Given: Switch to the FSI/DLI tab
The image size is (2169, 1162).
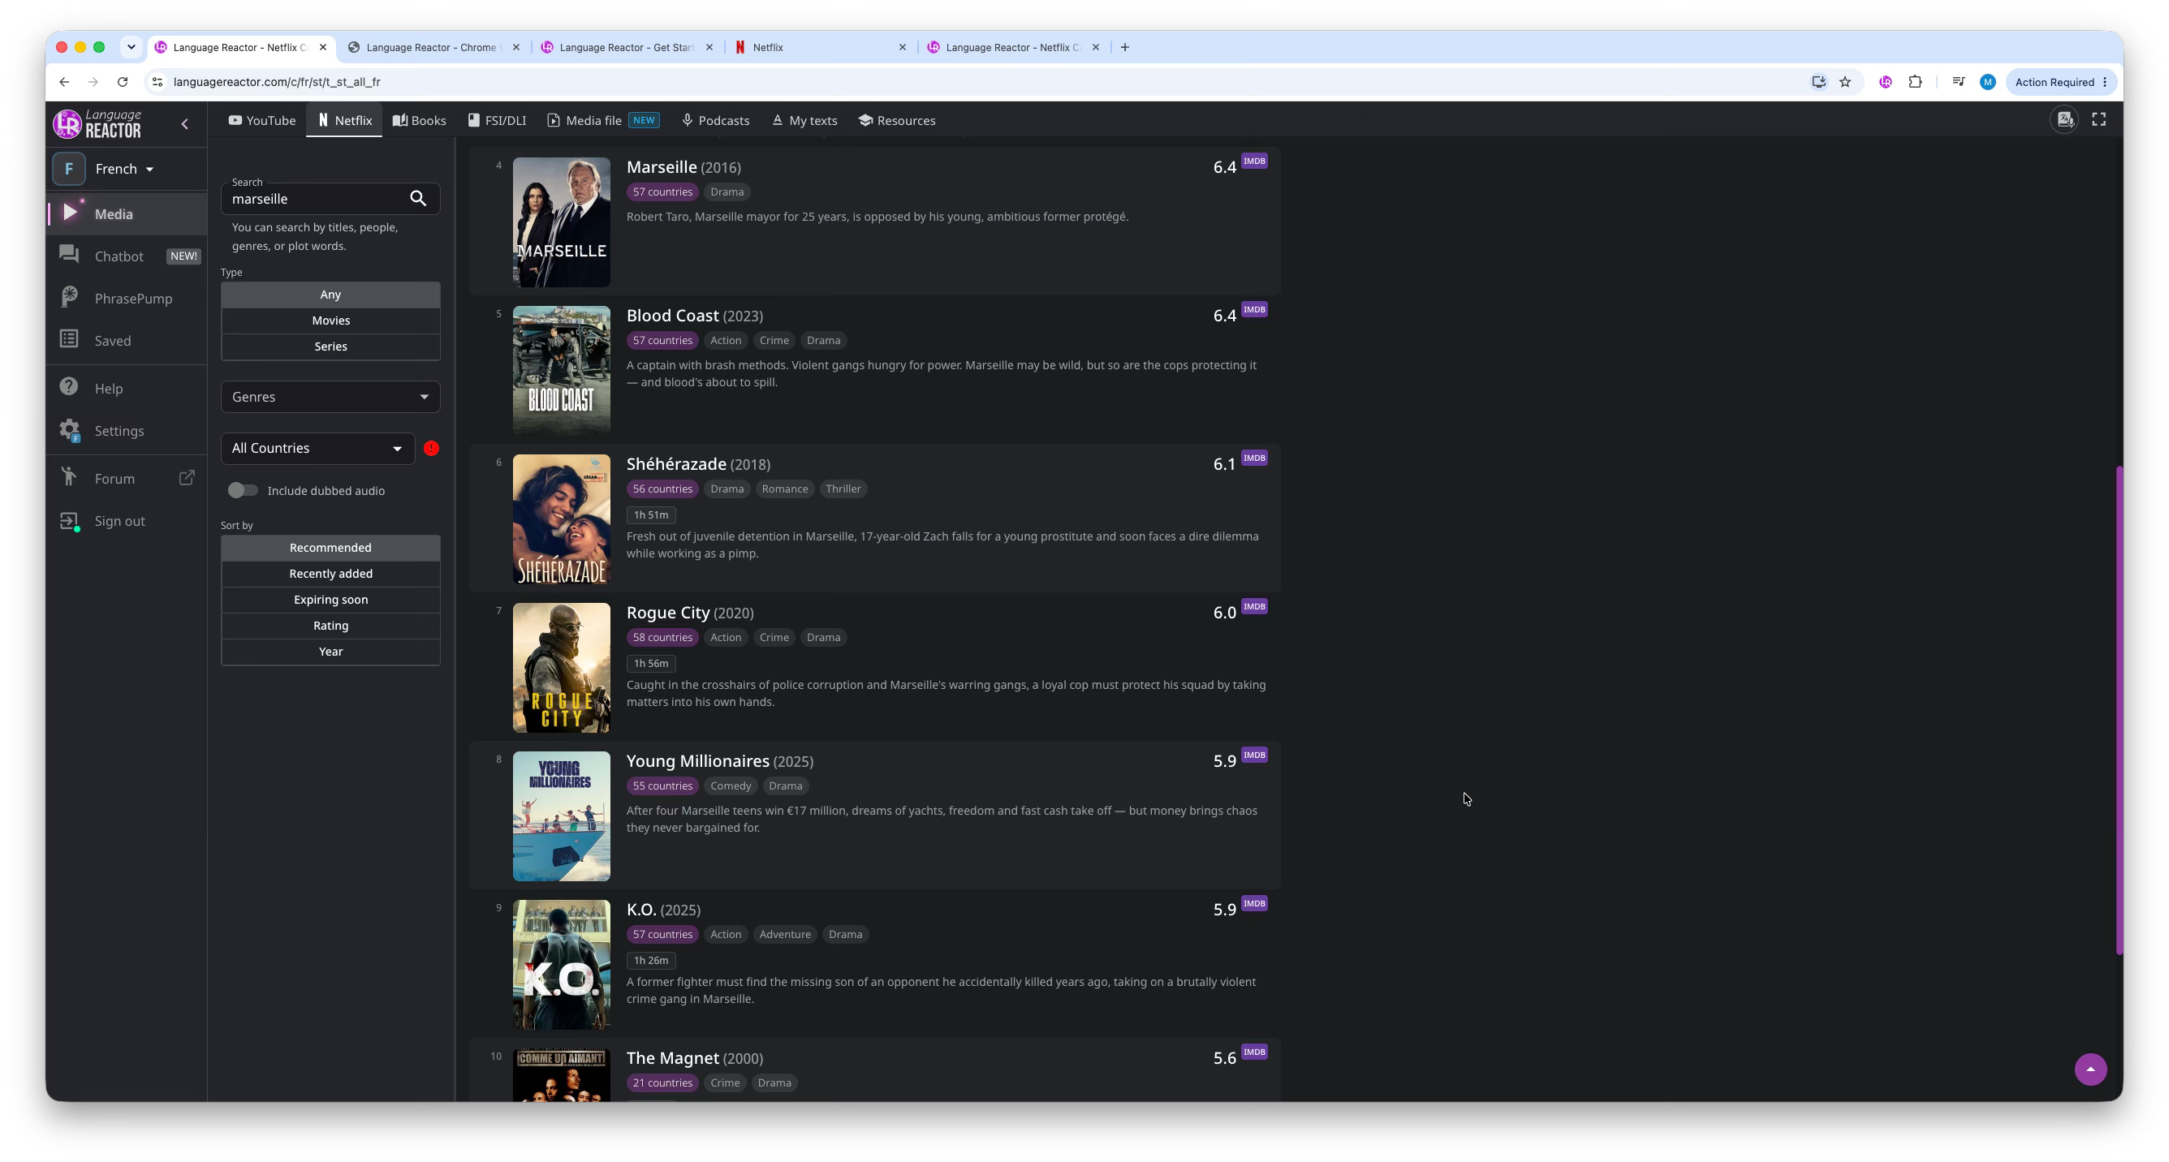Looking at the screenshot, I should coord(497,120).
